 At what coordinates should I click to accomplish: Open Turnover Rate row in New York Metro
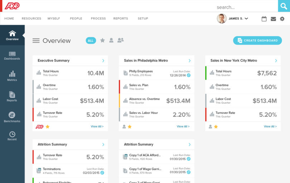[243, 115]
